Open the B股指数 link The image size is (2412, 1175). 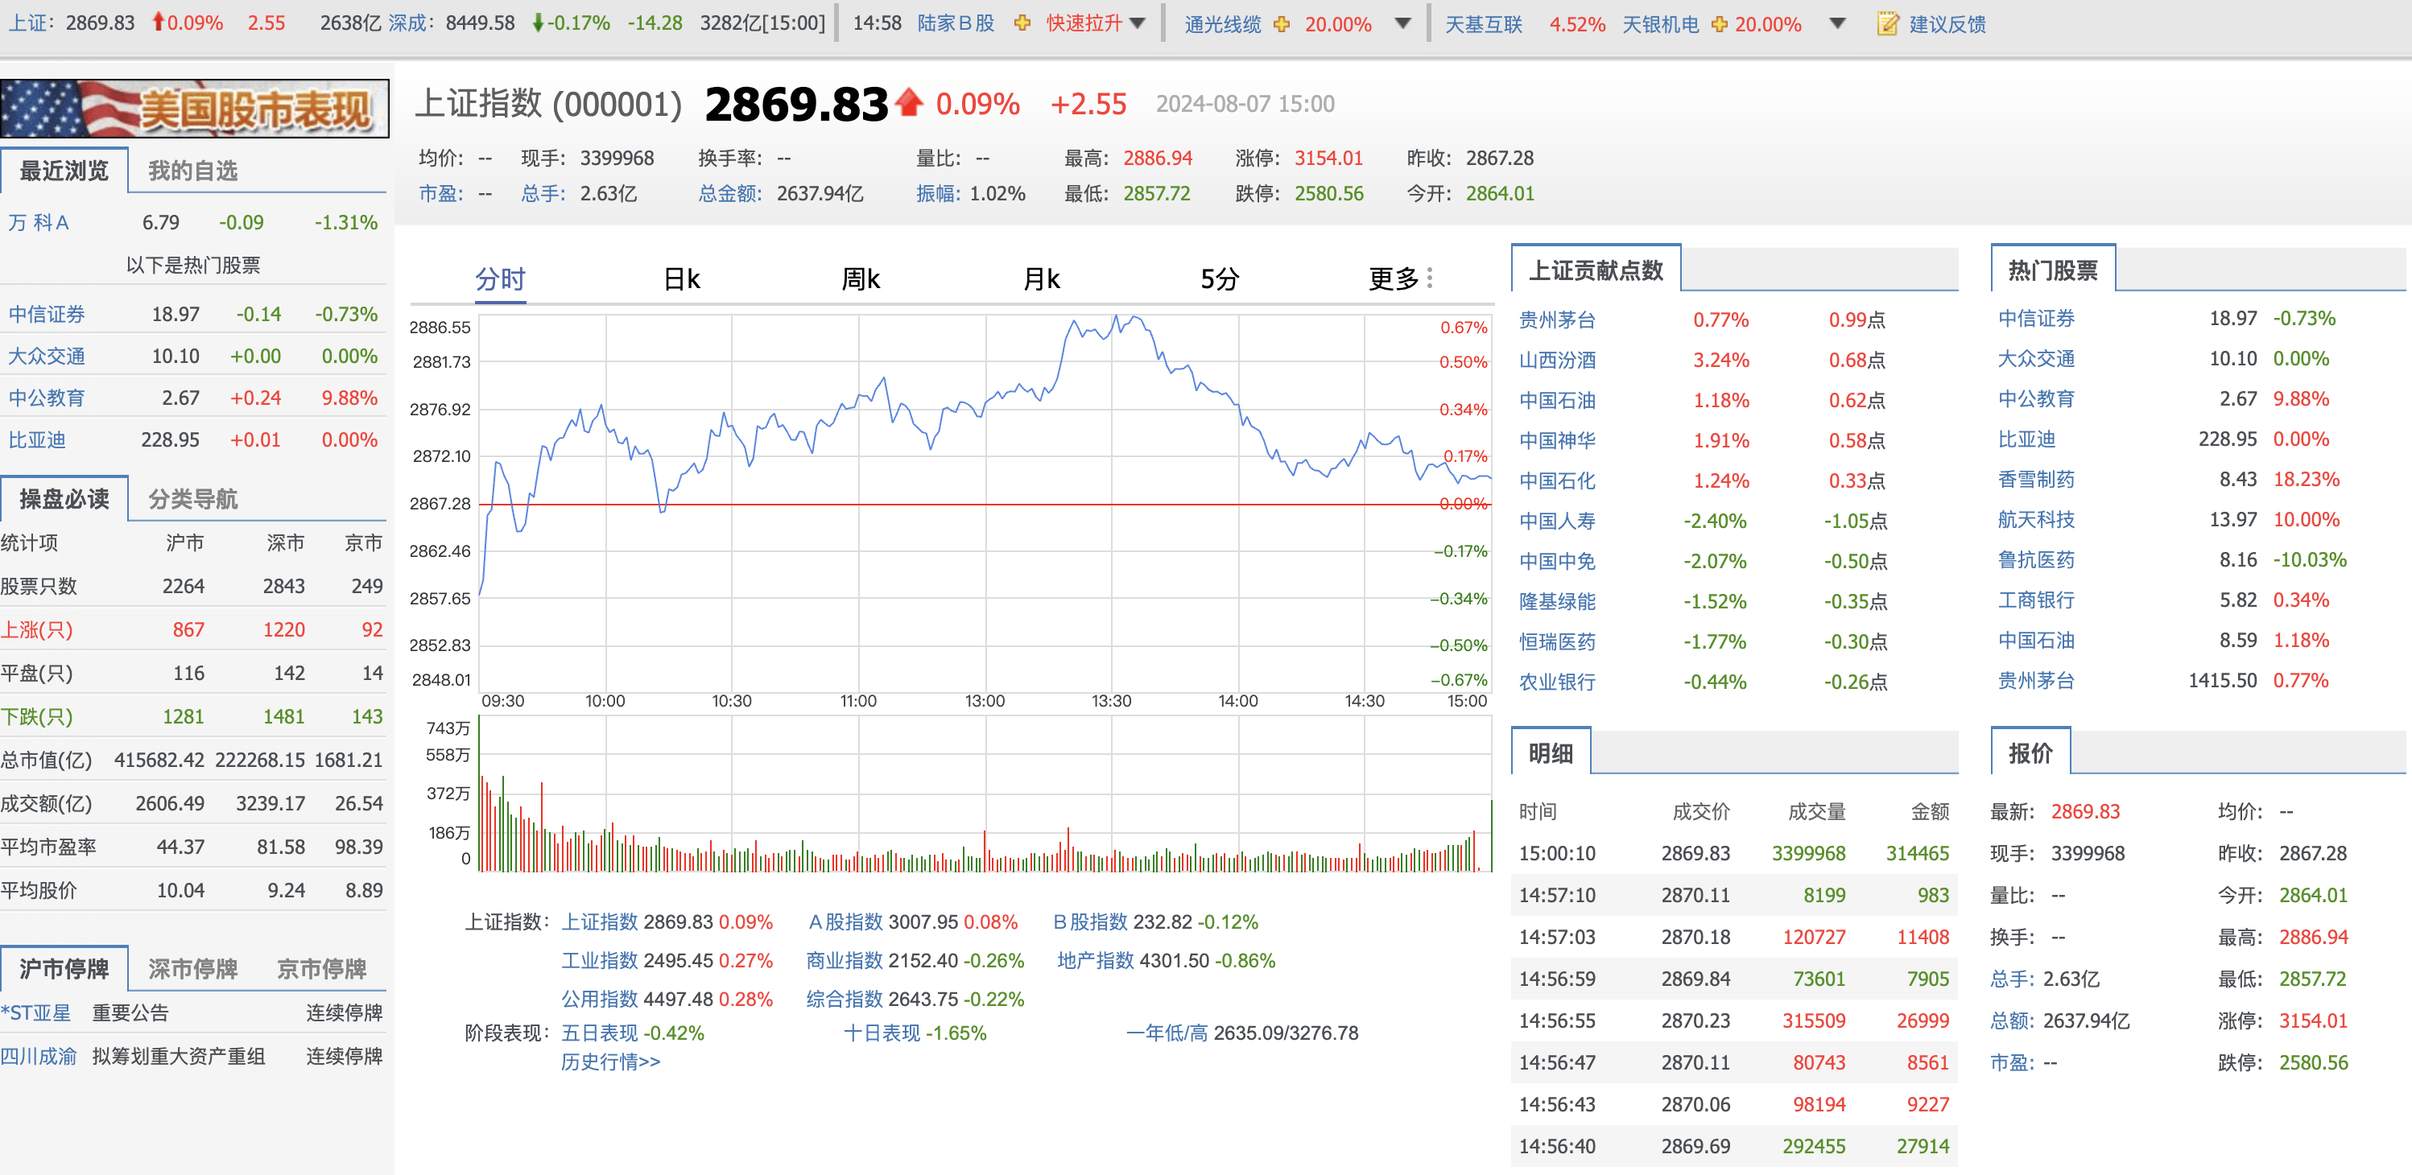(1090, 922)
